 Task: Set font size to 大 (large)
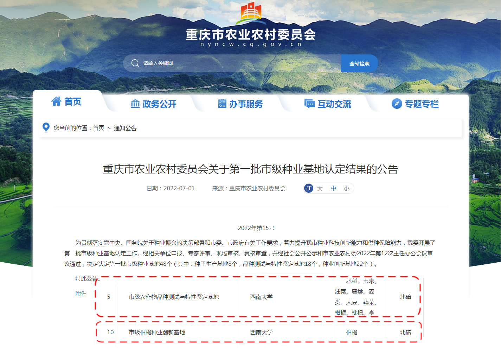coord(320,189)
